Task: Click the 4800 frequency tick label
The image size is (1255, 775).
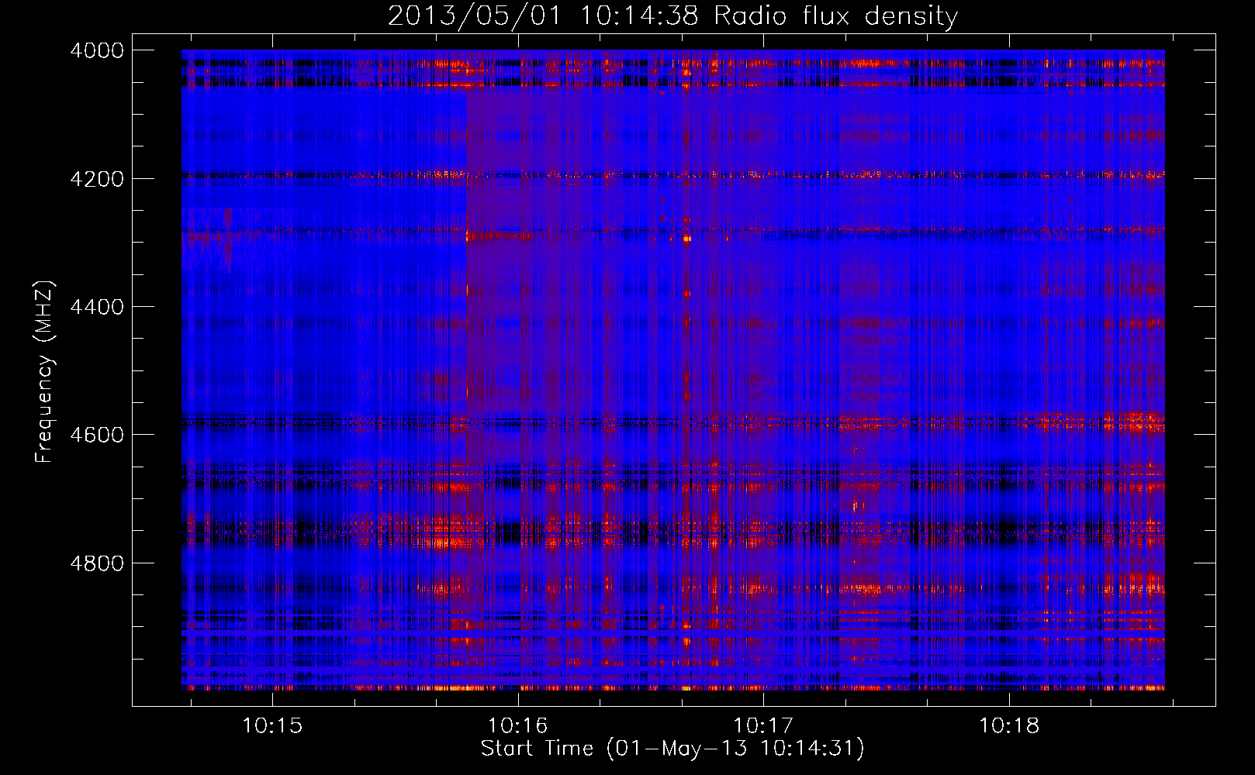Action: coord(97,563)
